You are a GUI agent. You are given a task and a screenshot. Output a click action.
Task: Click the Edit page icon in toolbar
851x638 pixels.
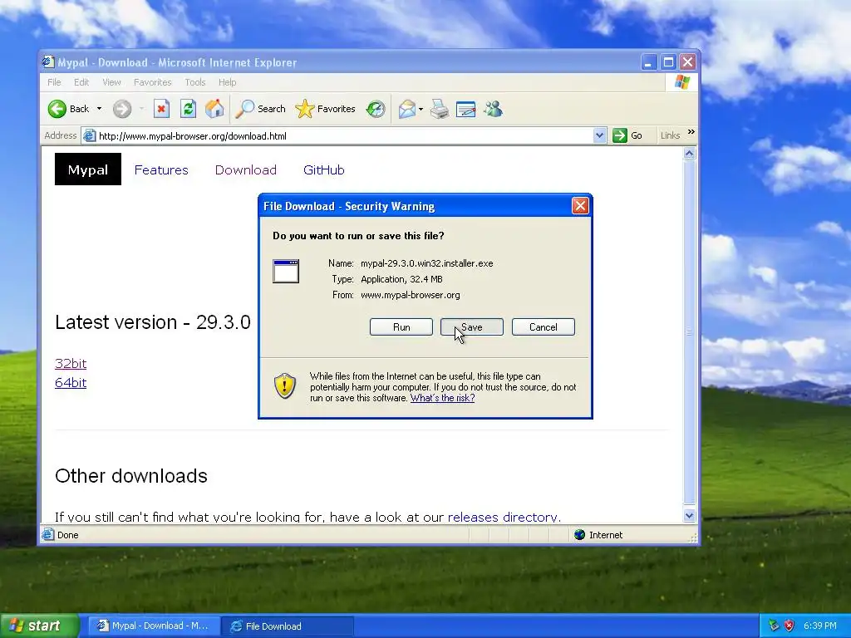point(465,109)
